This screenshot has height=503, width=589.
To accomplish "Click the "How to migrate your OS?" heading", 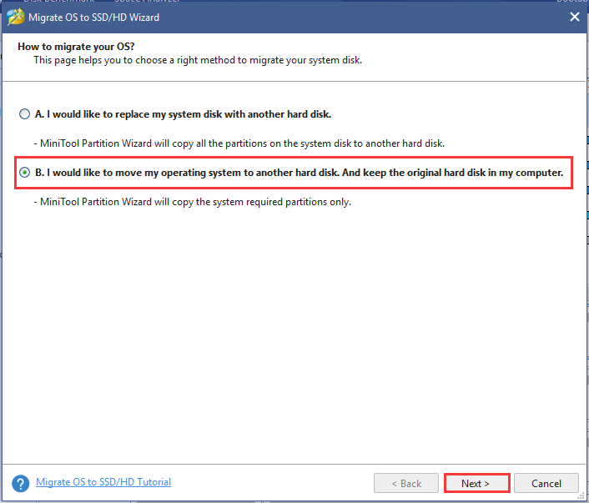I will 76,47.
